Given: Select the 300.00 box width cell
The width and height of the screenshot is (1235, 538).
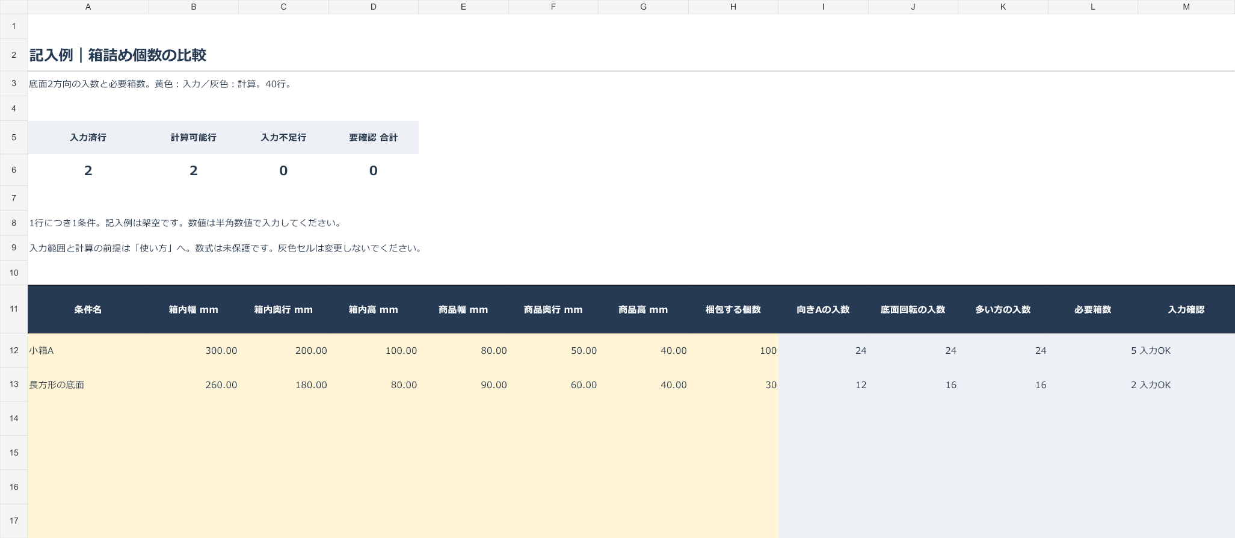Looking at the screenshot, I should (x=193, y=351).
